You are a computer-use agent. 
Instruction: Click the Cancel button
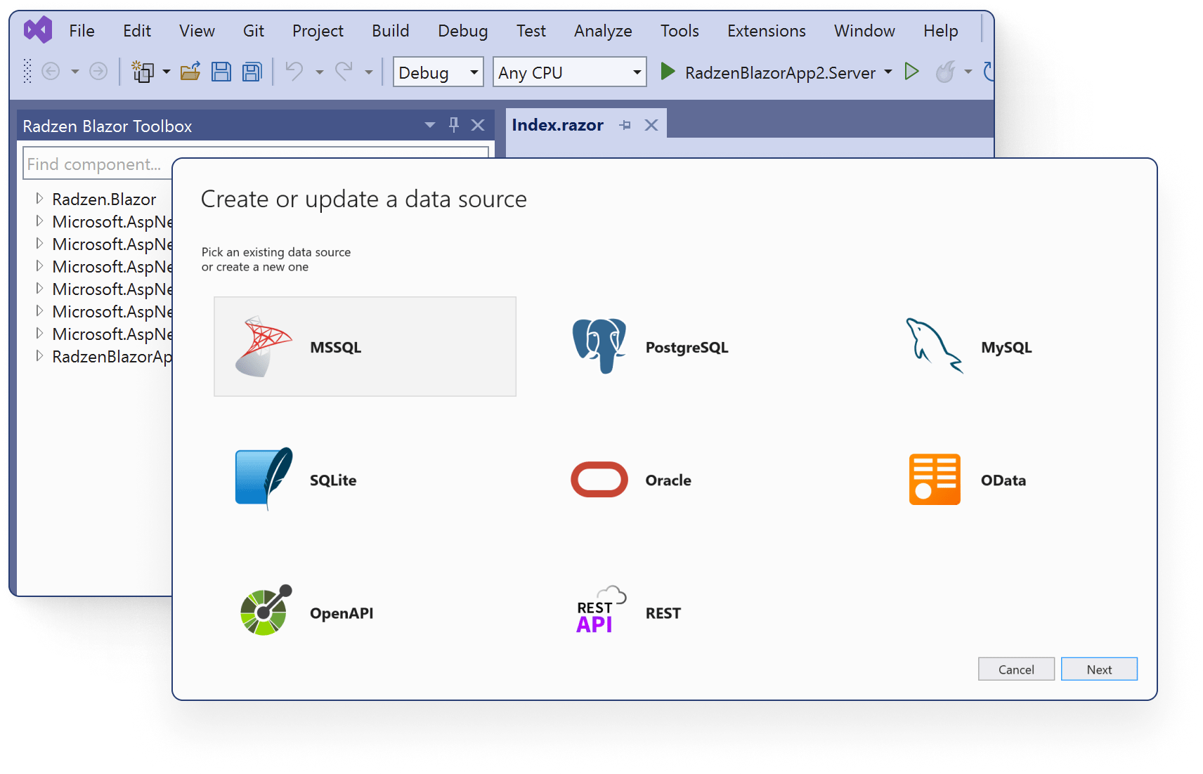[x=1015, y=669]
